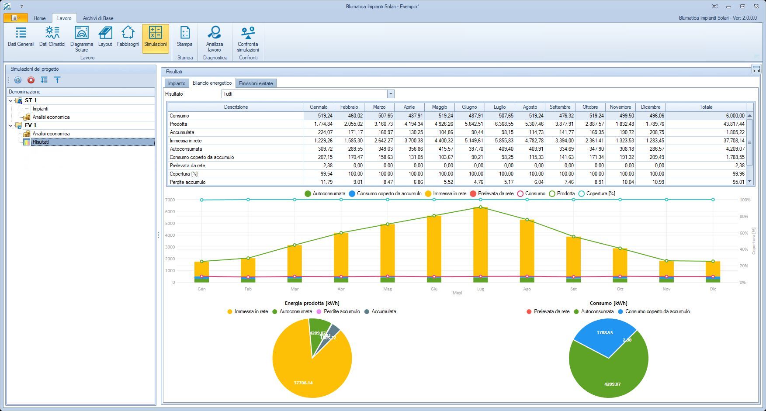Viewport: 766px width, 411px height.
Task: Collapse the FV 1 tree node
Action: pyautogui.click(x=11, y=126)
